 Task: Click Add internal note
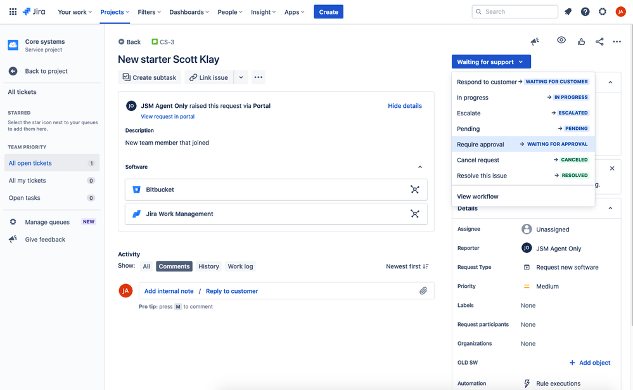(x=169, y=291)
